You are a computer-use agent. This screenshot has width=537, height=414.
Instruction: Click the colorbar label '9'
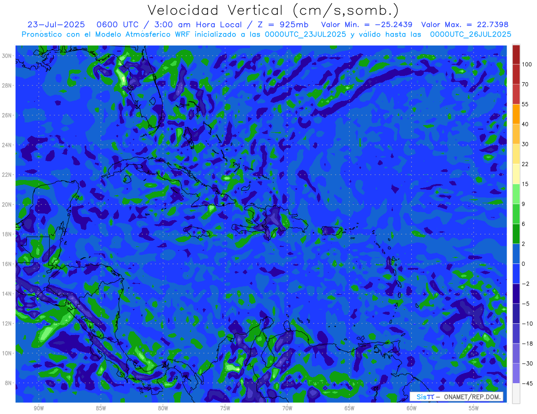(x=524, y=204)
